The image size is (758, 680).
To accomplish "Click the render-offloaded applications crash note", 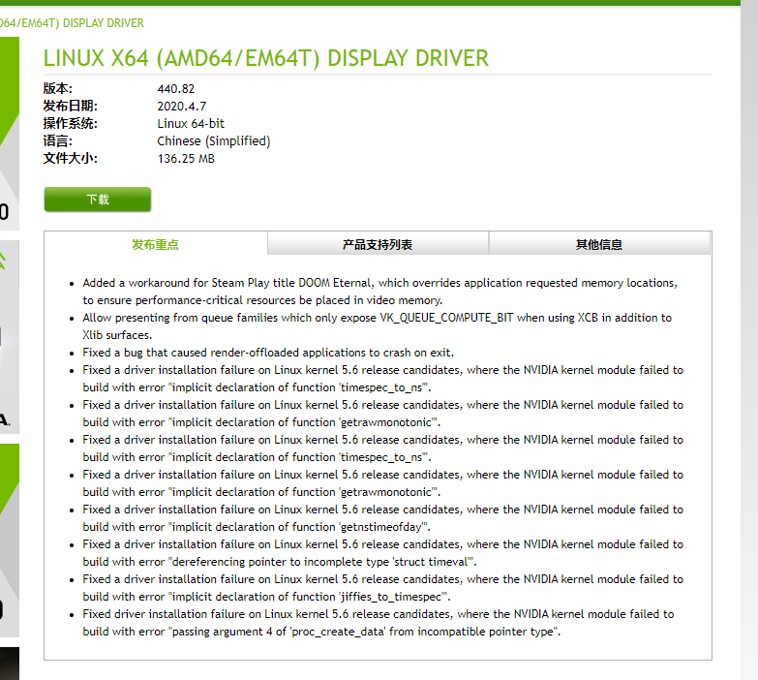I will 268,353.
